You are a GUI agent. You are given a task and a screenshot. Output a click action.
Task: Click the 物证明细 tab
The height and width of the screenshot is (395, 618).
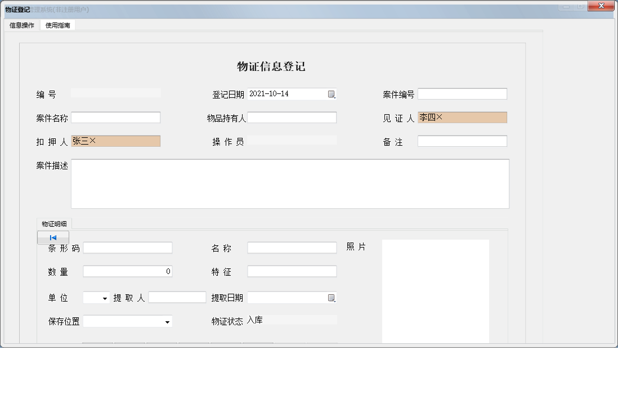55,223
